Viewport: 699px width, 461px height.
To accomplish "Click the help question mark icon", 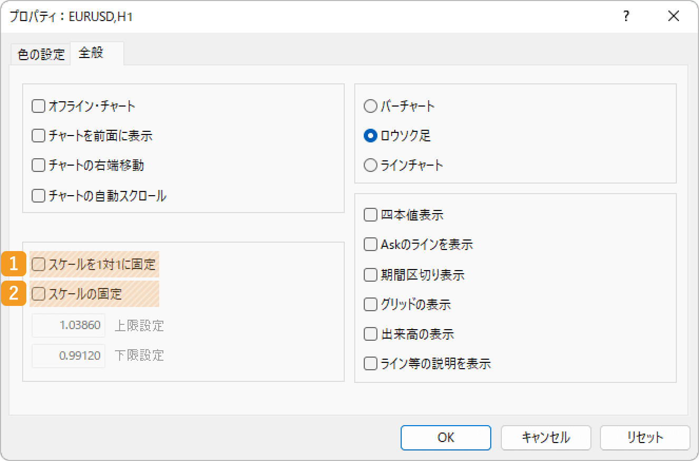I will [626, 16].
